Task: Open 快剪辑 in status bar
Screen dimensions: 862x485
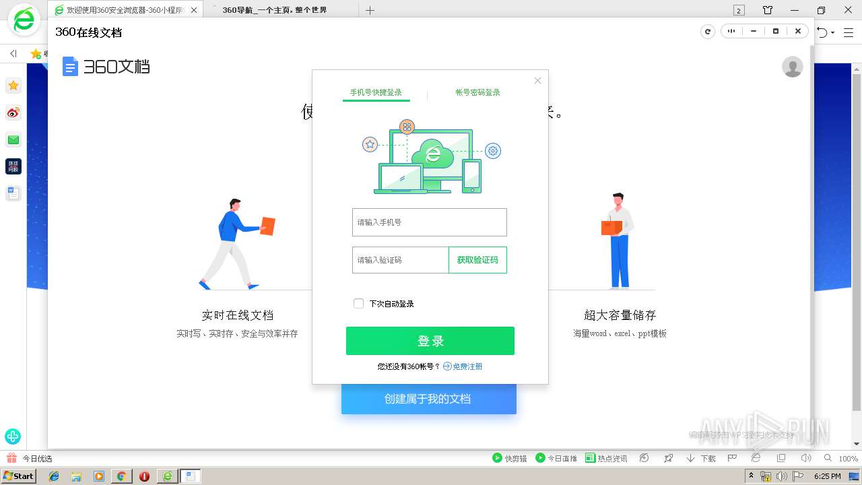Action: pyautogui.click(x=509, y=458)
